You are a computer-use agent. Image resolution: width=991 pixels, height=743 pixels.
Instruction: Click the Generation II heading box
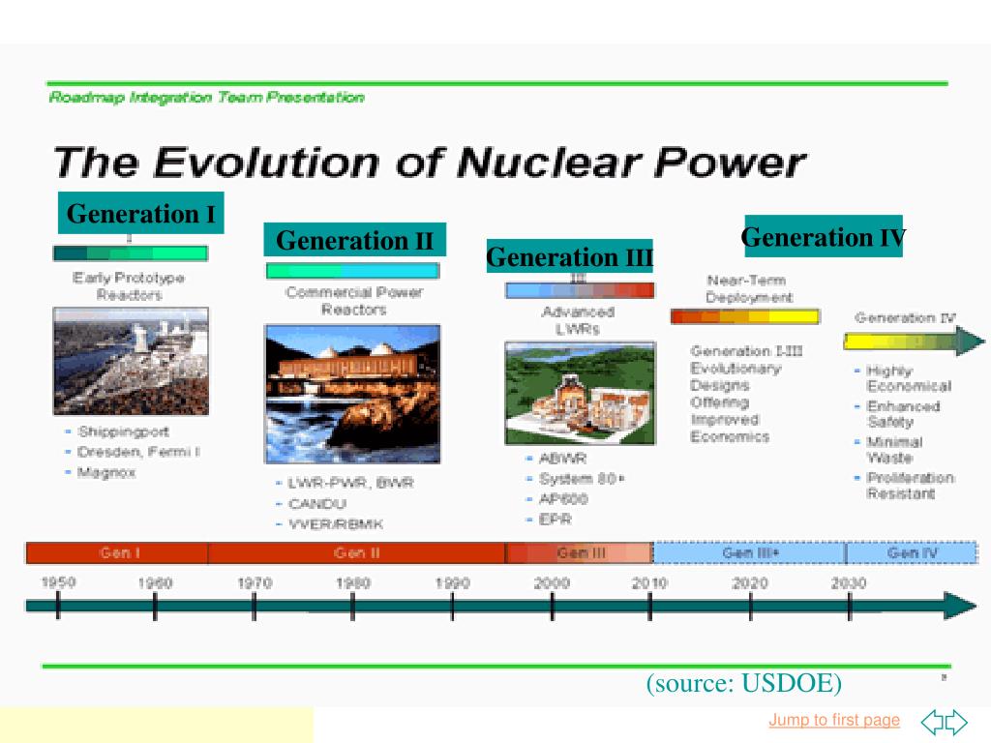click(354, 240)
